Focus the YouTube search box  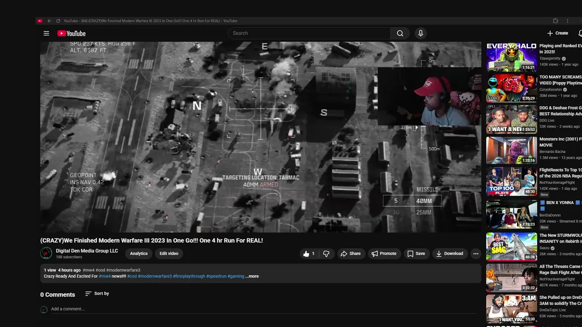[309, 33]
